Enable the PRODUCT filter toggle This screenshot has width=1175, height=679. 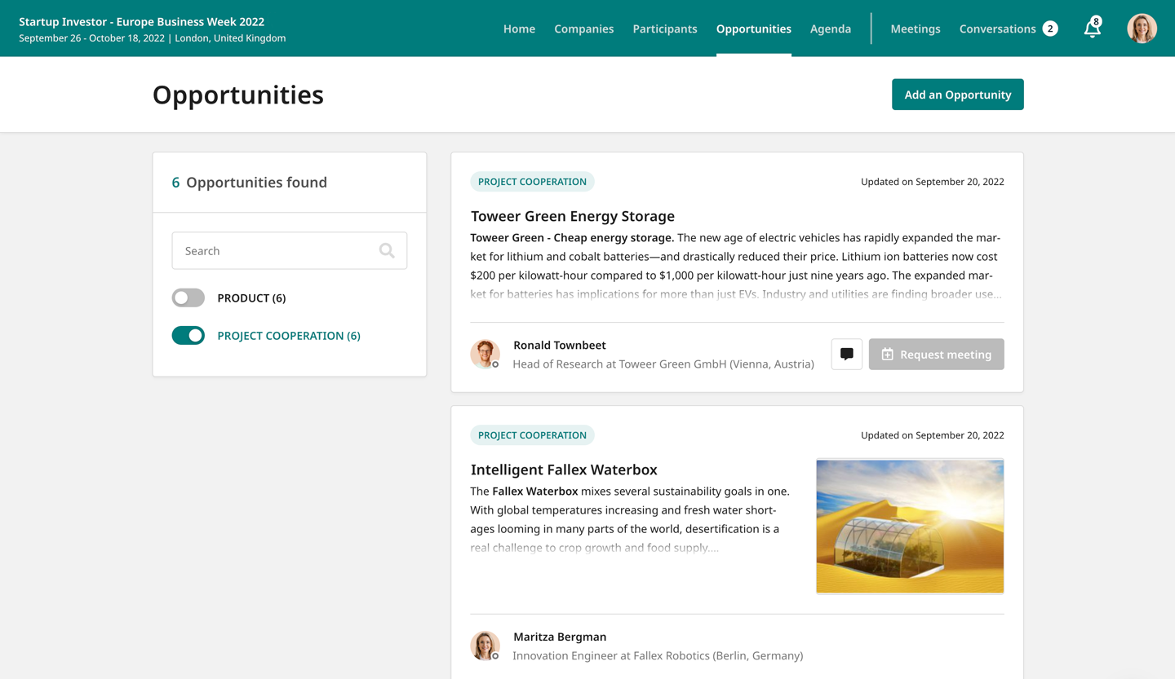click(x=188, y=298)
